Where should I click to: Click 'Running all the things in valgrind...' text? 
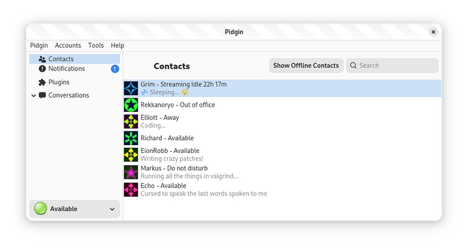190,176
